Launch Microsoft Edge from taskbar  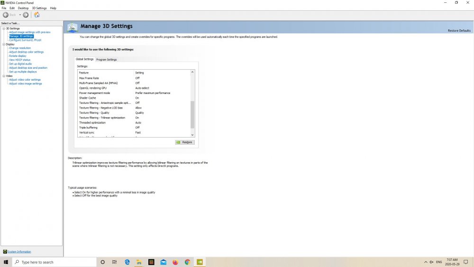(127, 262)
